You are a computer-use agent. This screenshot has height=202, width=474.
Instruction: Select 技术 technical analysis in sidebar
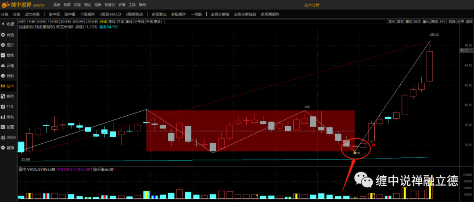(8, 86)
